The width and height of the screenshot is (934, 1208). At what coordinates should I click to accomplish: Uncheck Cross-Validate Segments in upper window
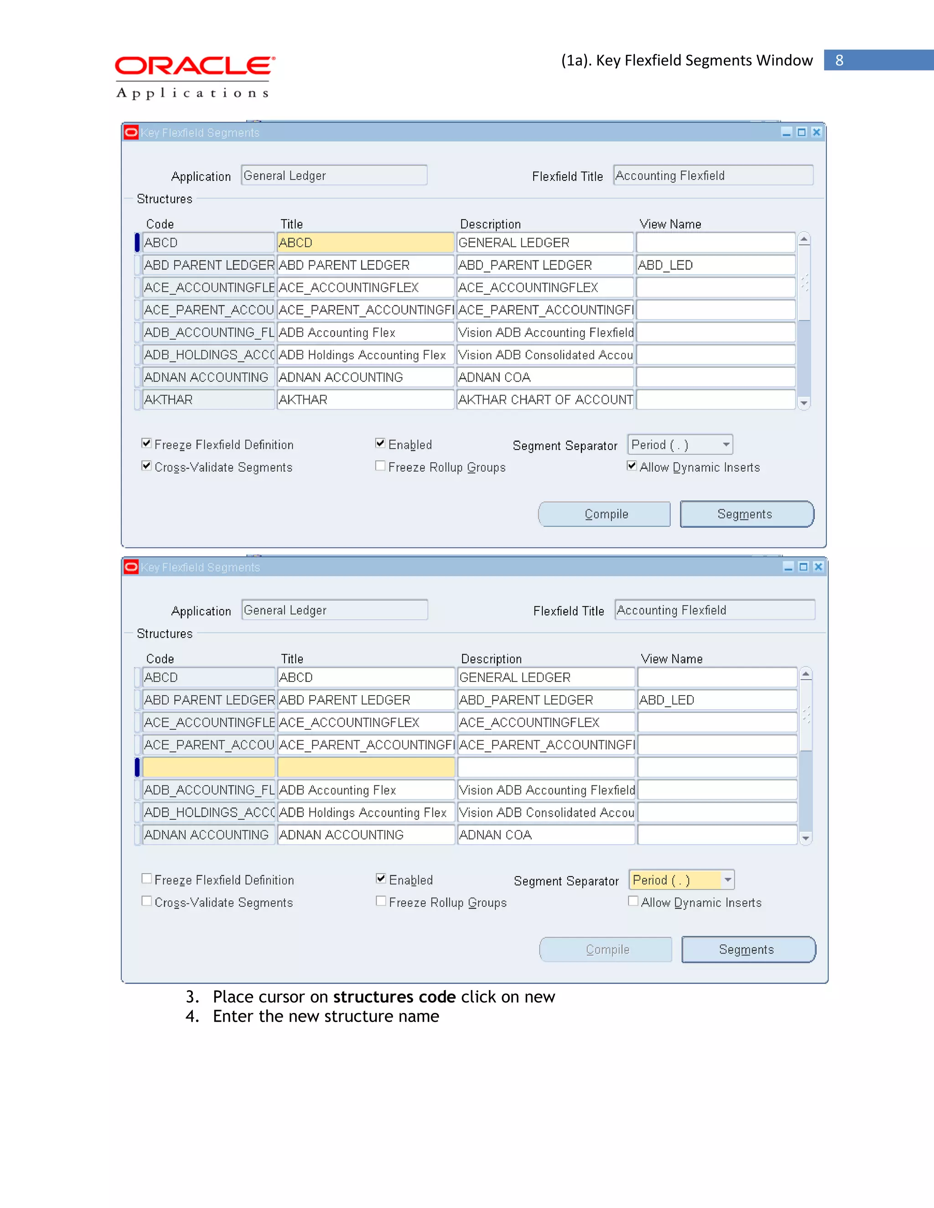click(x=147, y=466)
